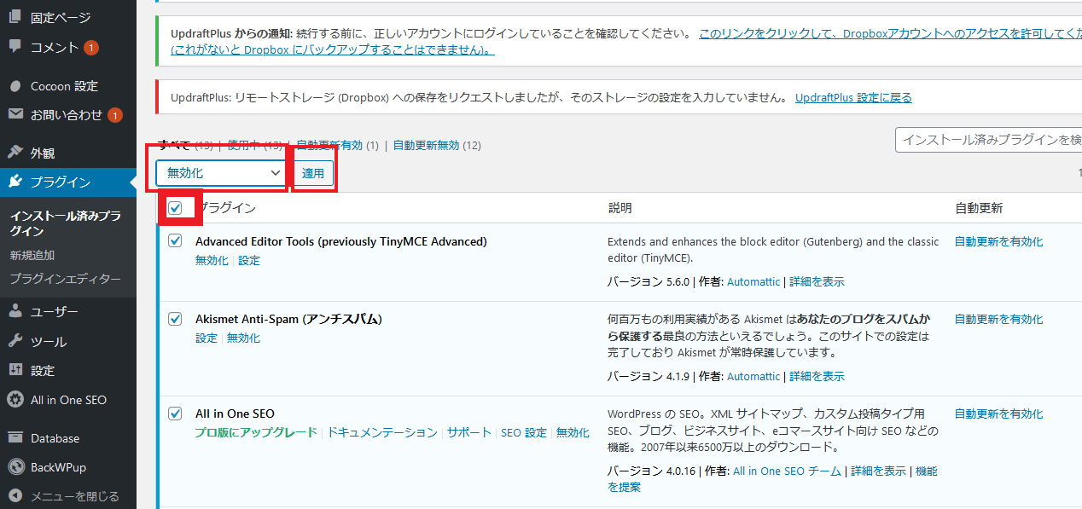Select プラグインエディター submenu item
The height and width of the screenshot is (509, 1082).
tap(65, 279)
